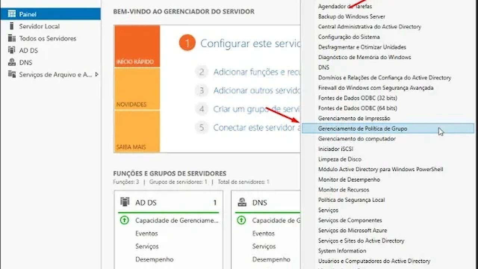Open Serviços in DNS tile
This screenshot has width=478, height=269.
pos(264,247)
